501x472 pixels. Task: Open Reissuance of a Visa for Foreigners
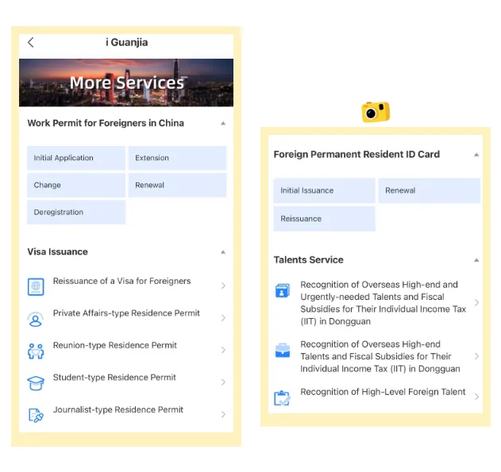[x=126, y=286]
